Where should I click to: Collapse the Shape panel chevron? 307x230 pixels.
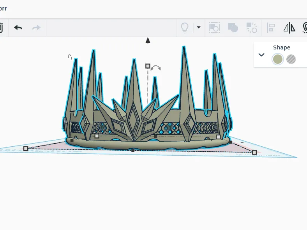(x=261, y=55)
